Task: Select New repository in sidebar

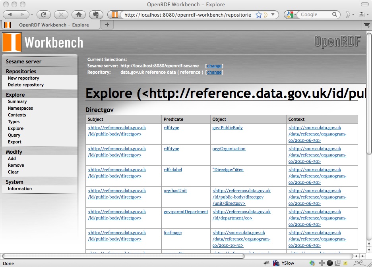Action: 23,78
